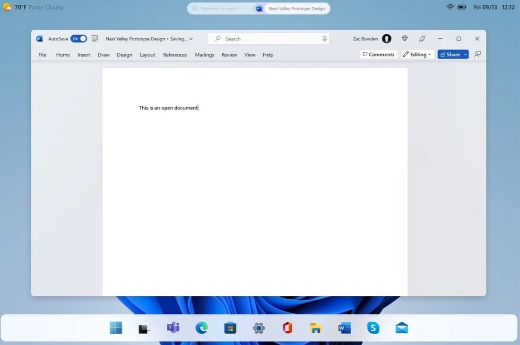Click the premium diamond icon in the title bar

405,38
